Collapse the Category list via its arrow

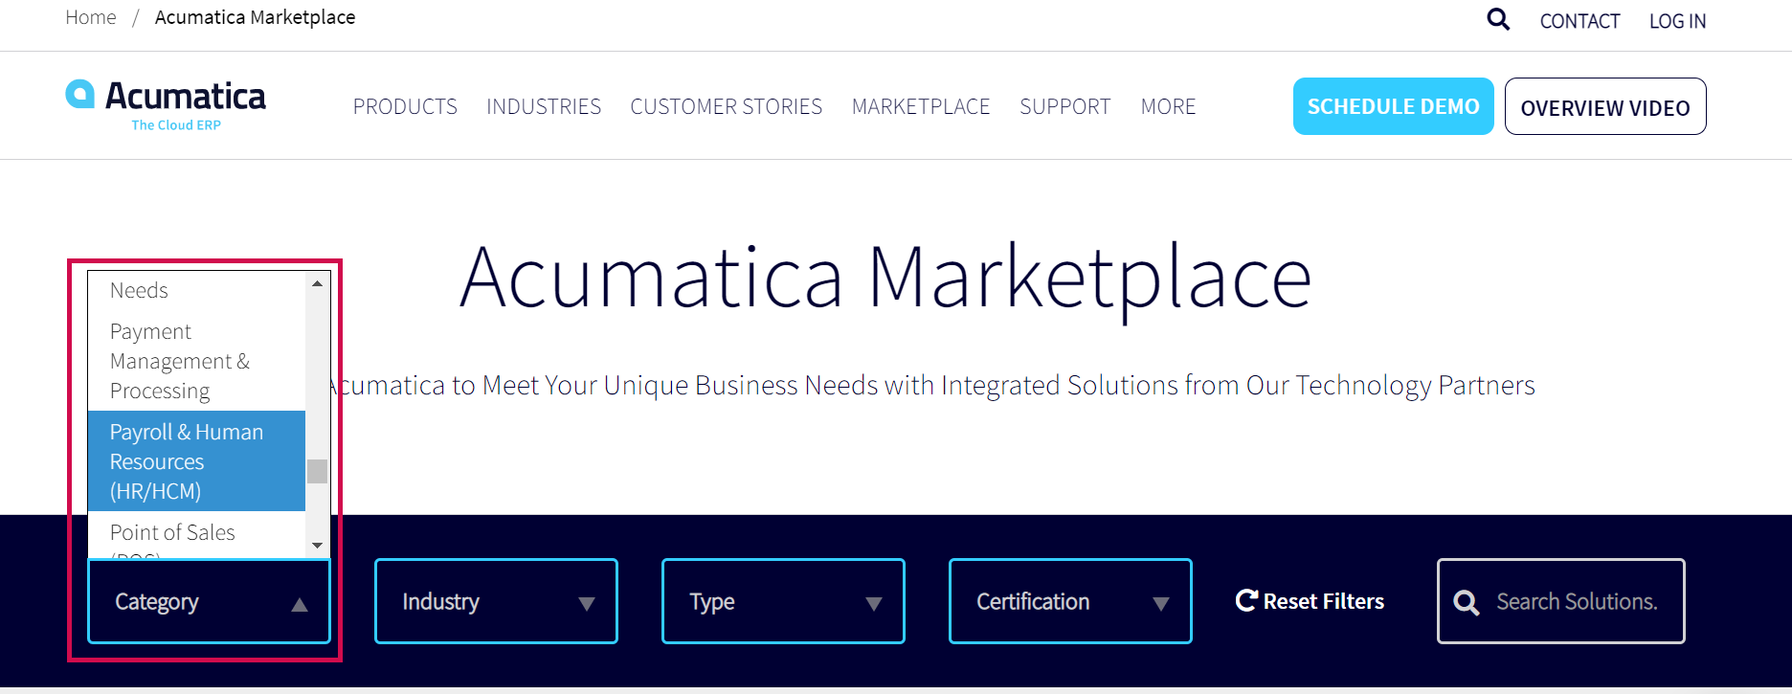(300, 604)
